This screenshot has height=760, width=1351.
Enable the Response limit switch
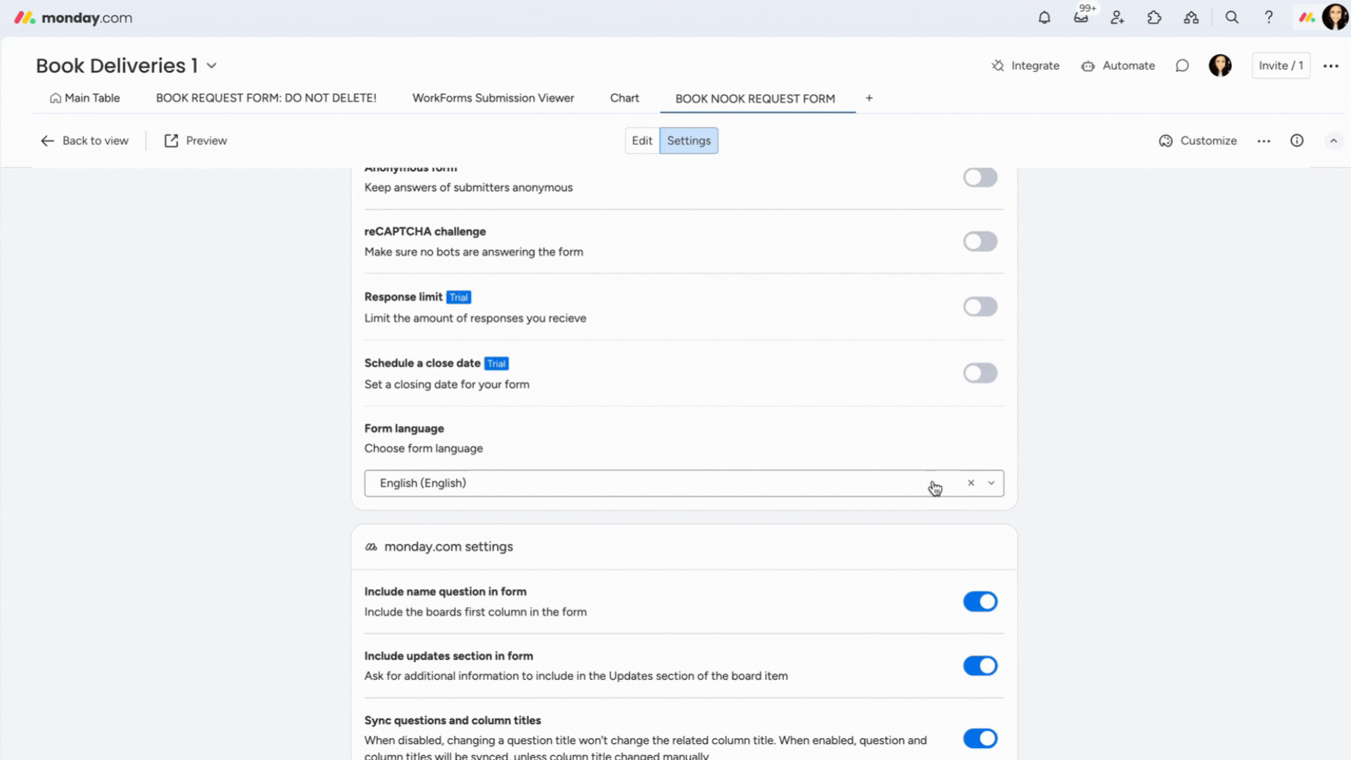click(x=980, y=307)
